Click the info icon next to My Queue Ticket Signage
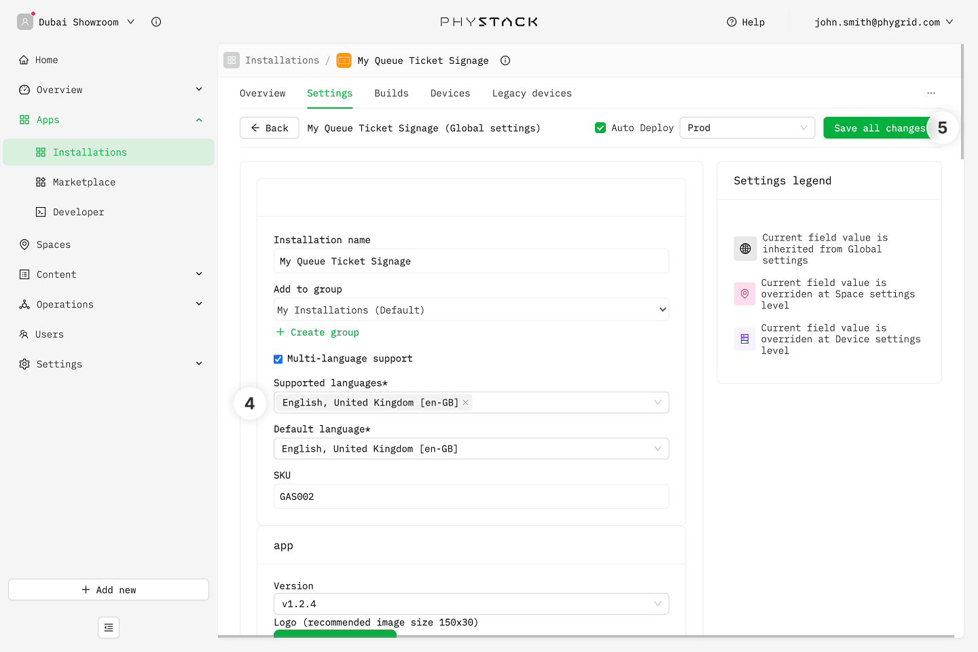This screenshot has width=978, height=652. (x=505, y=60)
